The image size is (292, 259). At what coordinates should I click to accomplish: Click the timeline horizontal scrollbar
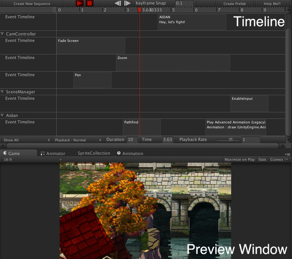click(x=143, y=146)
